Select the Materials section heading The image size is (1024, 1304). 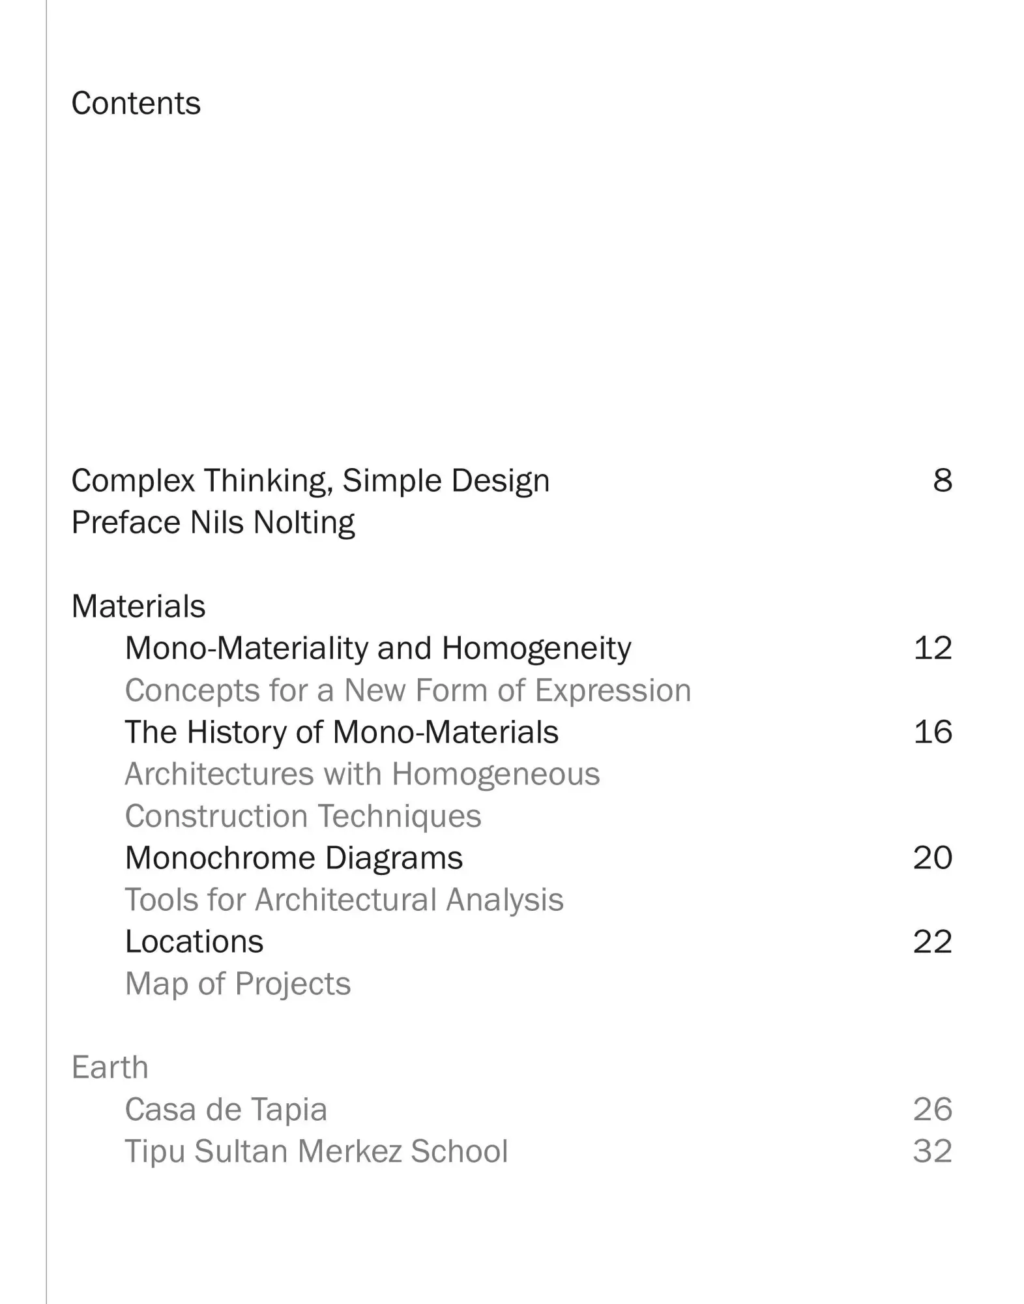click(x=138, y=606)
